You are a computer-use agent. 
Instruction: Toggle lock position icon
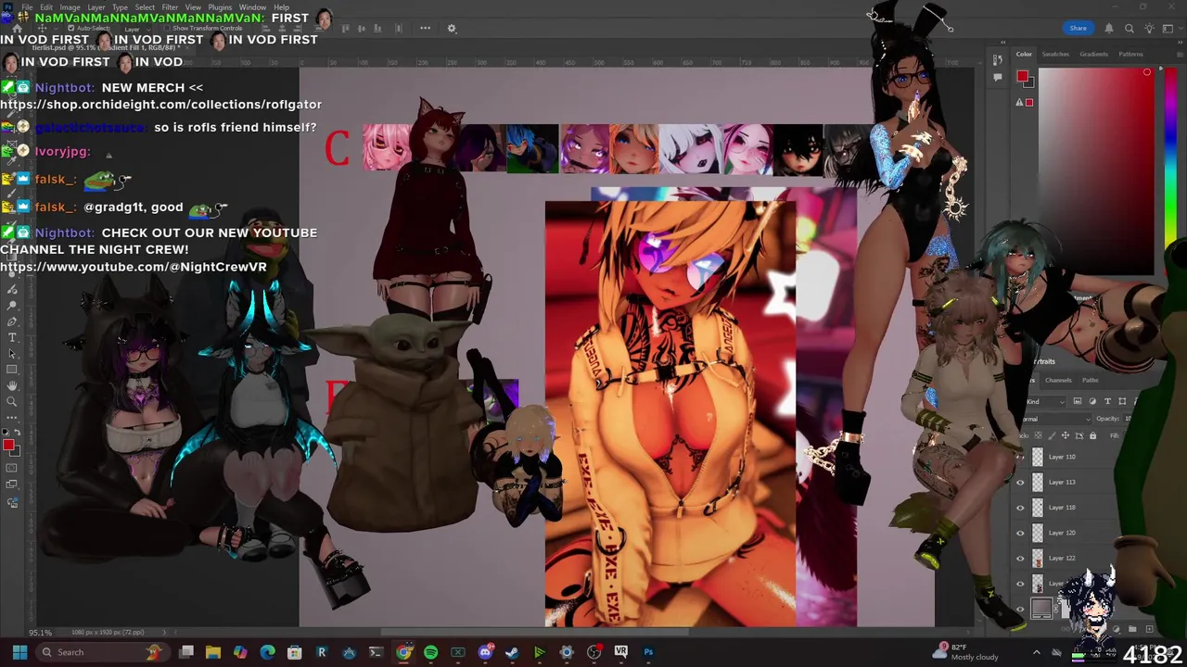[x=1066, y=435]
